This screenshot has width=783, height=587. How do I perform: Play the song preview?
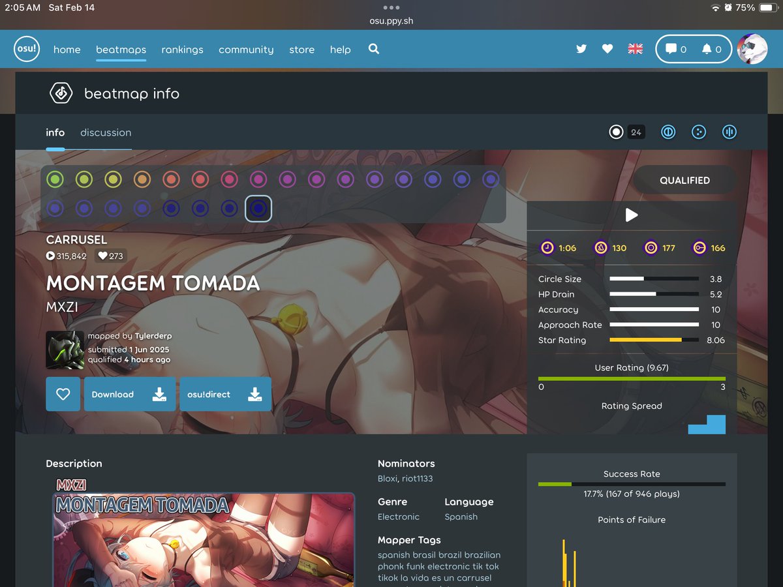click(x=632, y=215)
